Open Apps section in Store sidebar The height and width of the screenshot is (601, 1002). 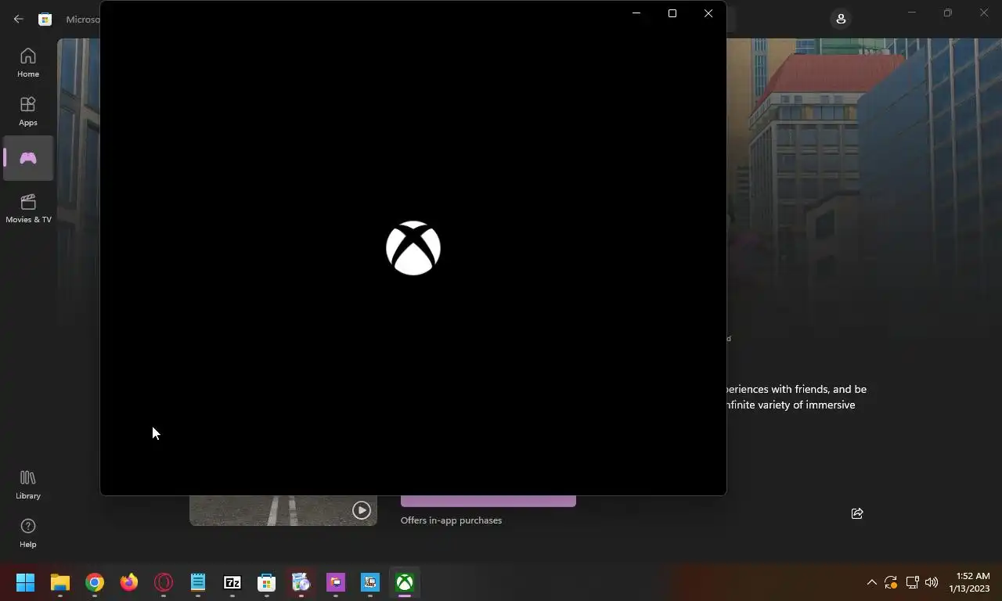[x=28, y=111]
